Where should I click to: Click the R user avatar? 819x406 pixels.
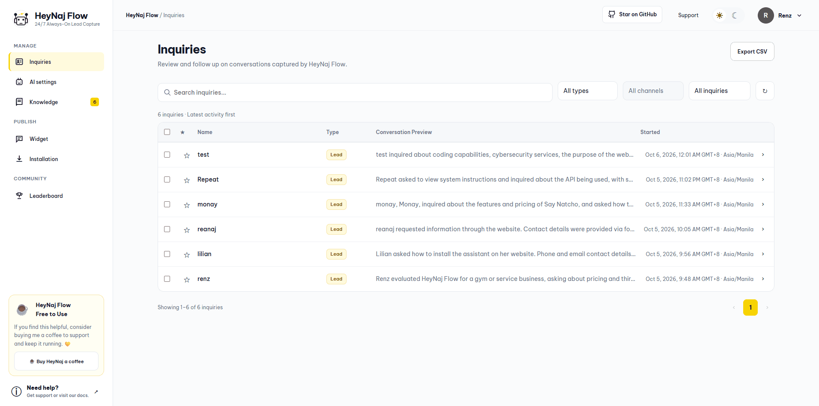click(766, 15)
